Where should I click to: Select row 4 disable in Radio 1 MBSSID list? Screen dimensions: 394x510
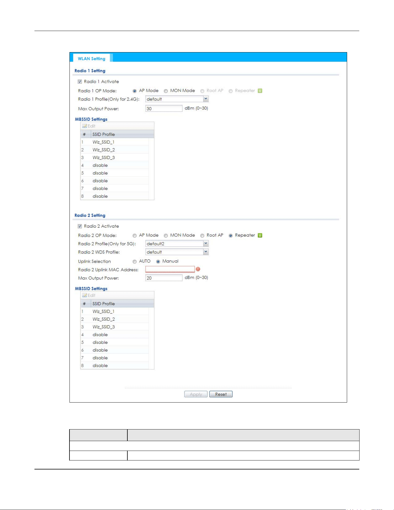(115, 165)
